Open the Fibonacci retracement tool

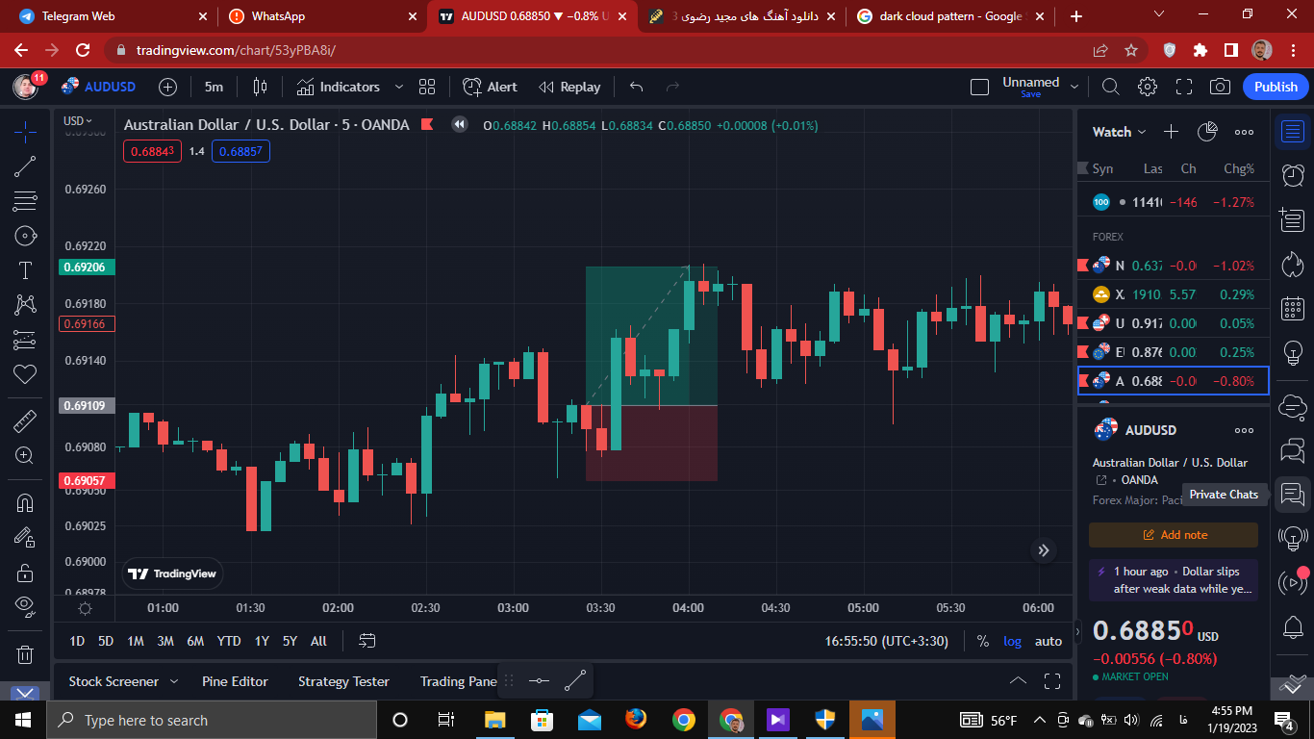[25, 201]
